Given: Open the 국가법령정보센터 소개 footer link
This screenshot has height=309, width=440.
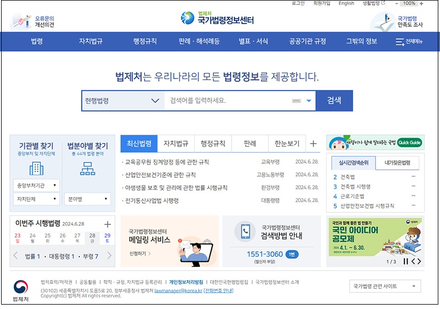Looking at the screenshot, I should [x=277, y=282].
